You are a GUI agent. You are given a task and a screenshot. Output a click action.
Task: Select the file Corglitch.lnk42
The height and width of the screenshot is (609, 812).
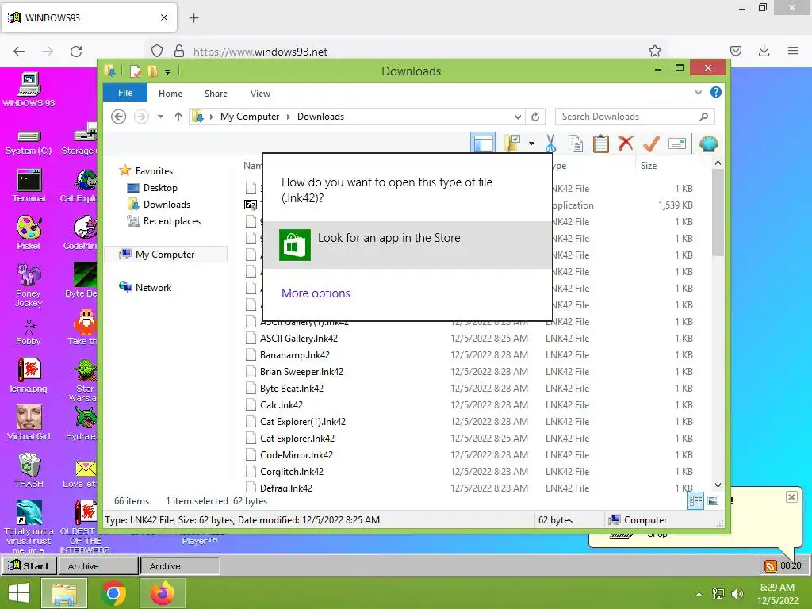[x=292, y=471]
